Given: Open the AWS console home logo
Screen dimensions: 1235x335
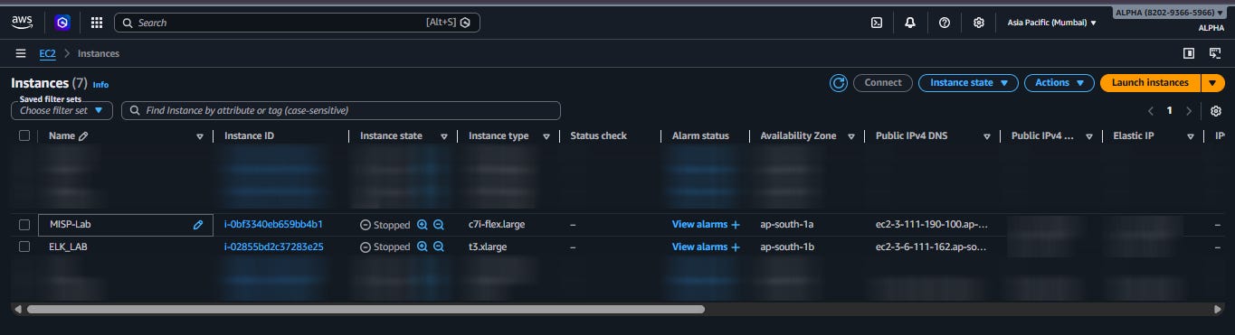Looking at the screenshot, I should pos(23,23).
